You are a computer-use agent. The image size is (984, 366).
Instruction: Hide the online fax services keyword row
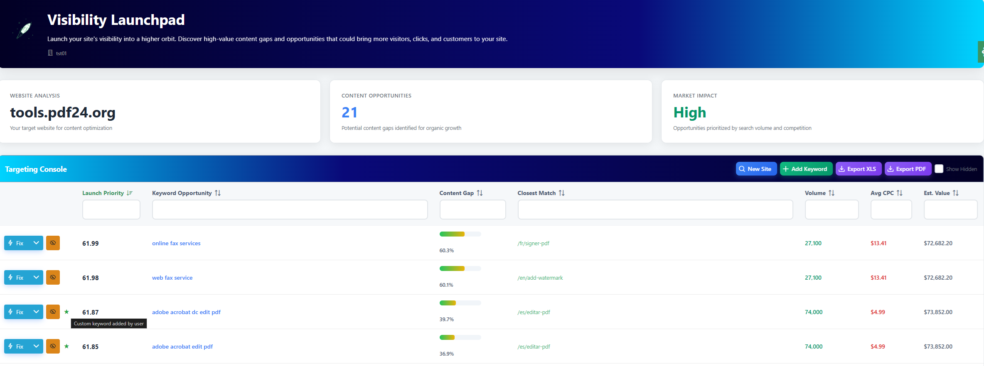[53, 243]
